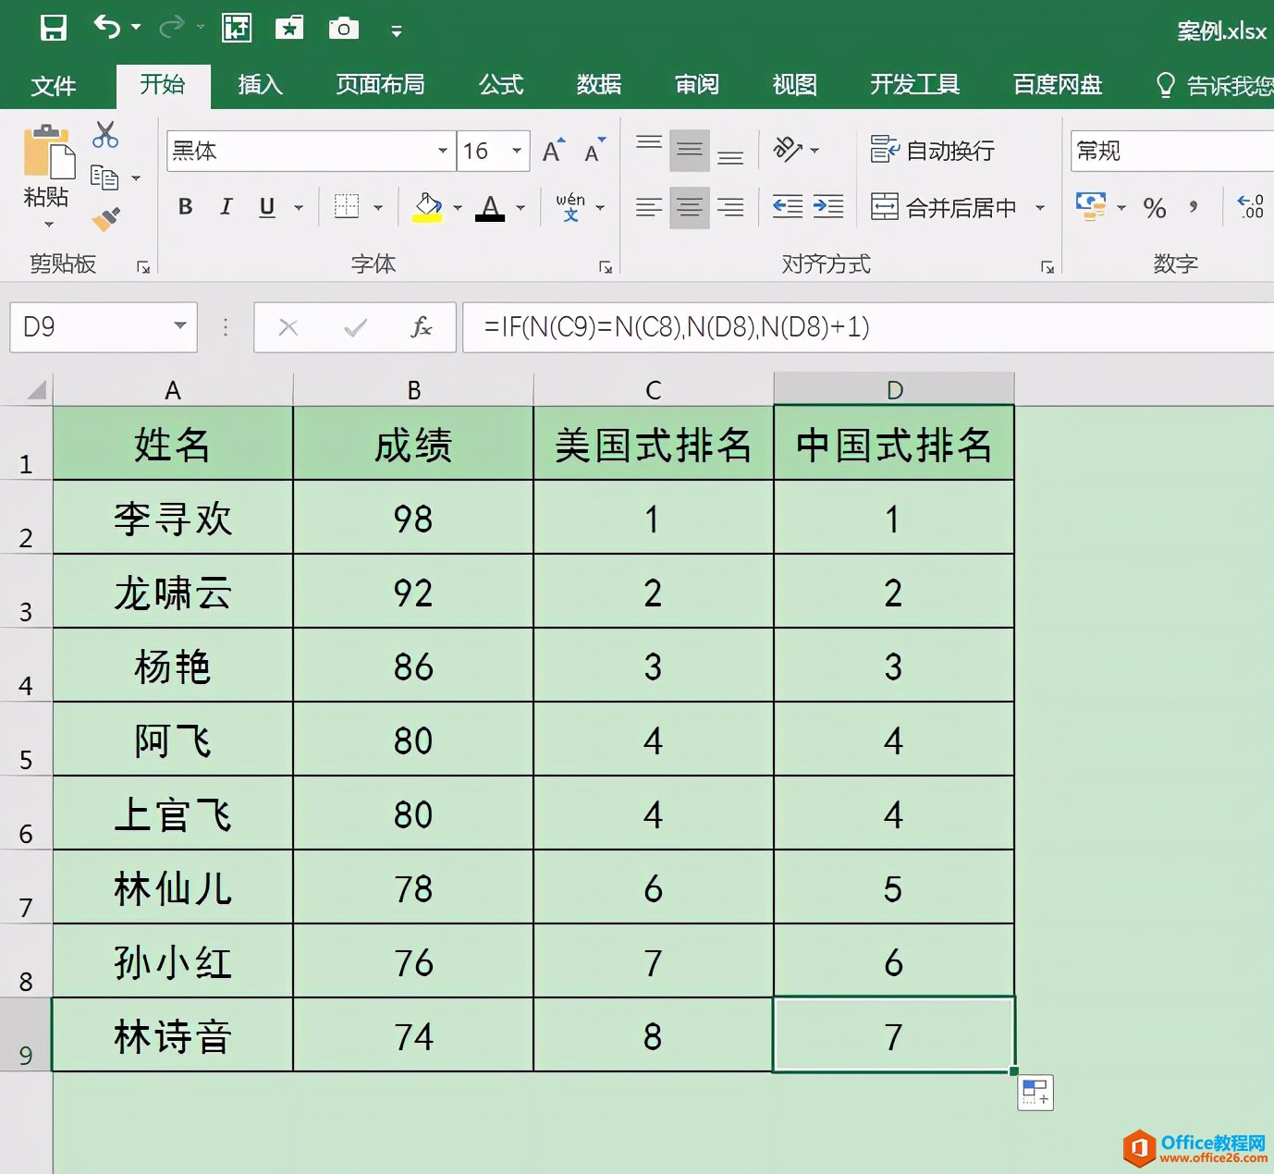Image resolution: width=1274 pixels, height=1174 pixels.
Task: Undo the last action
Action: pyautogui.click(x=107, y=28)
